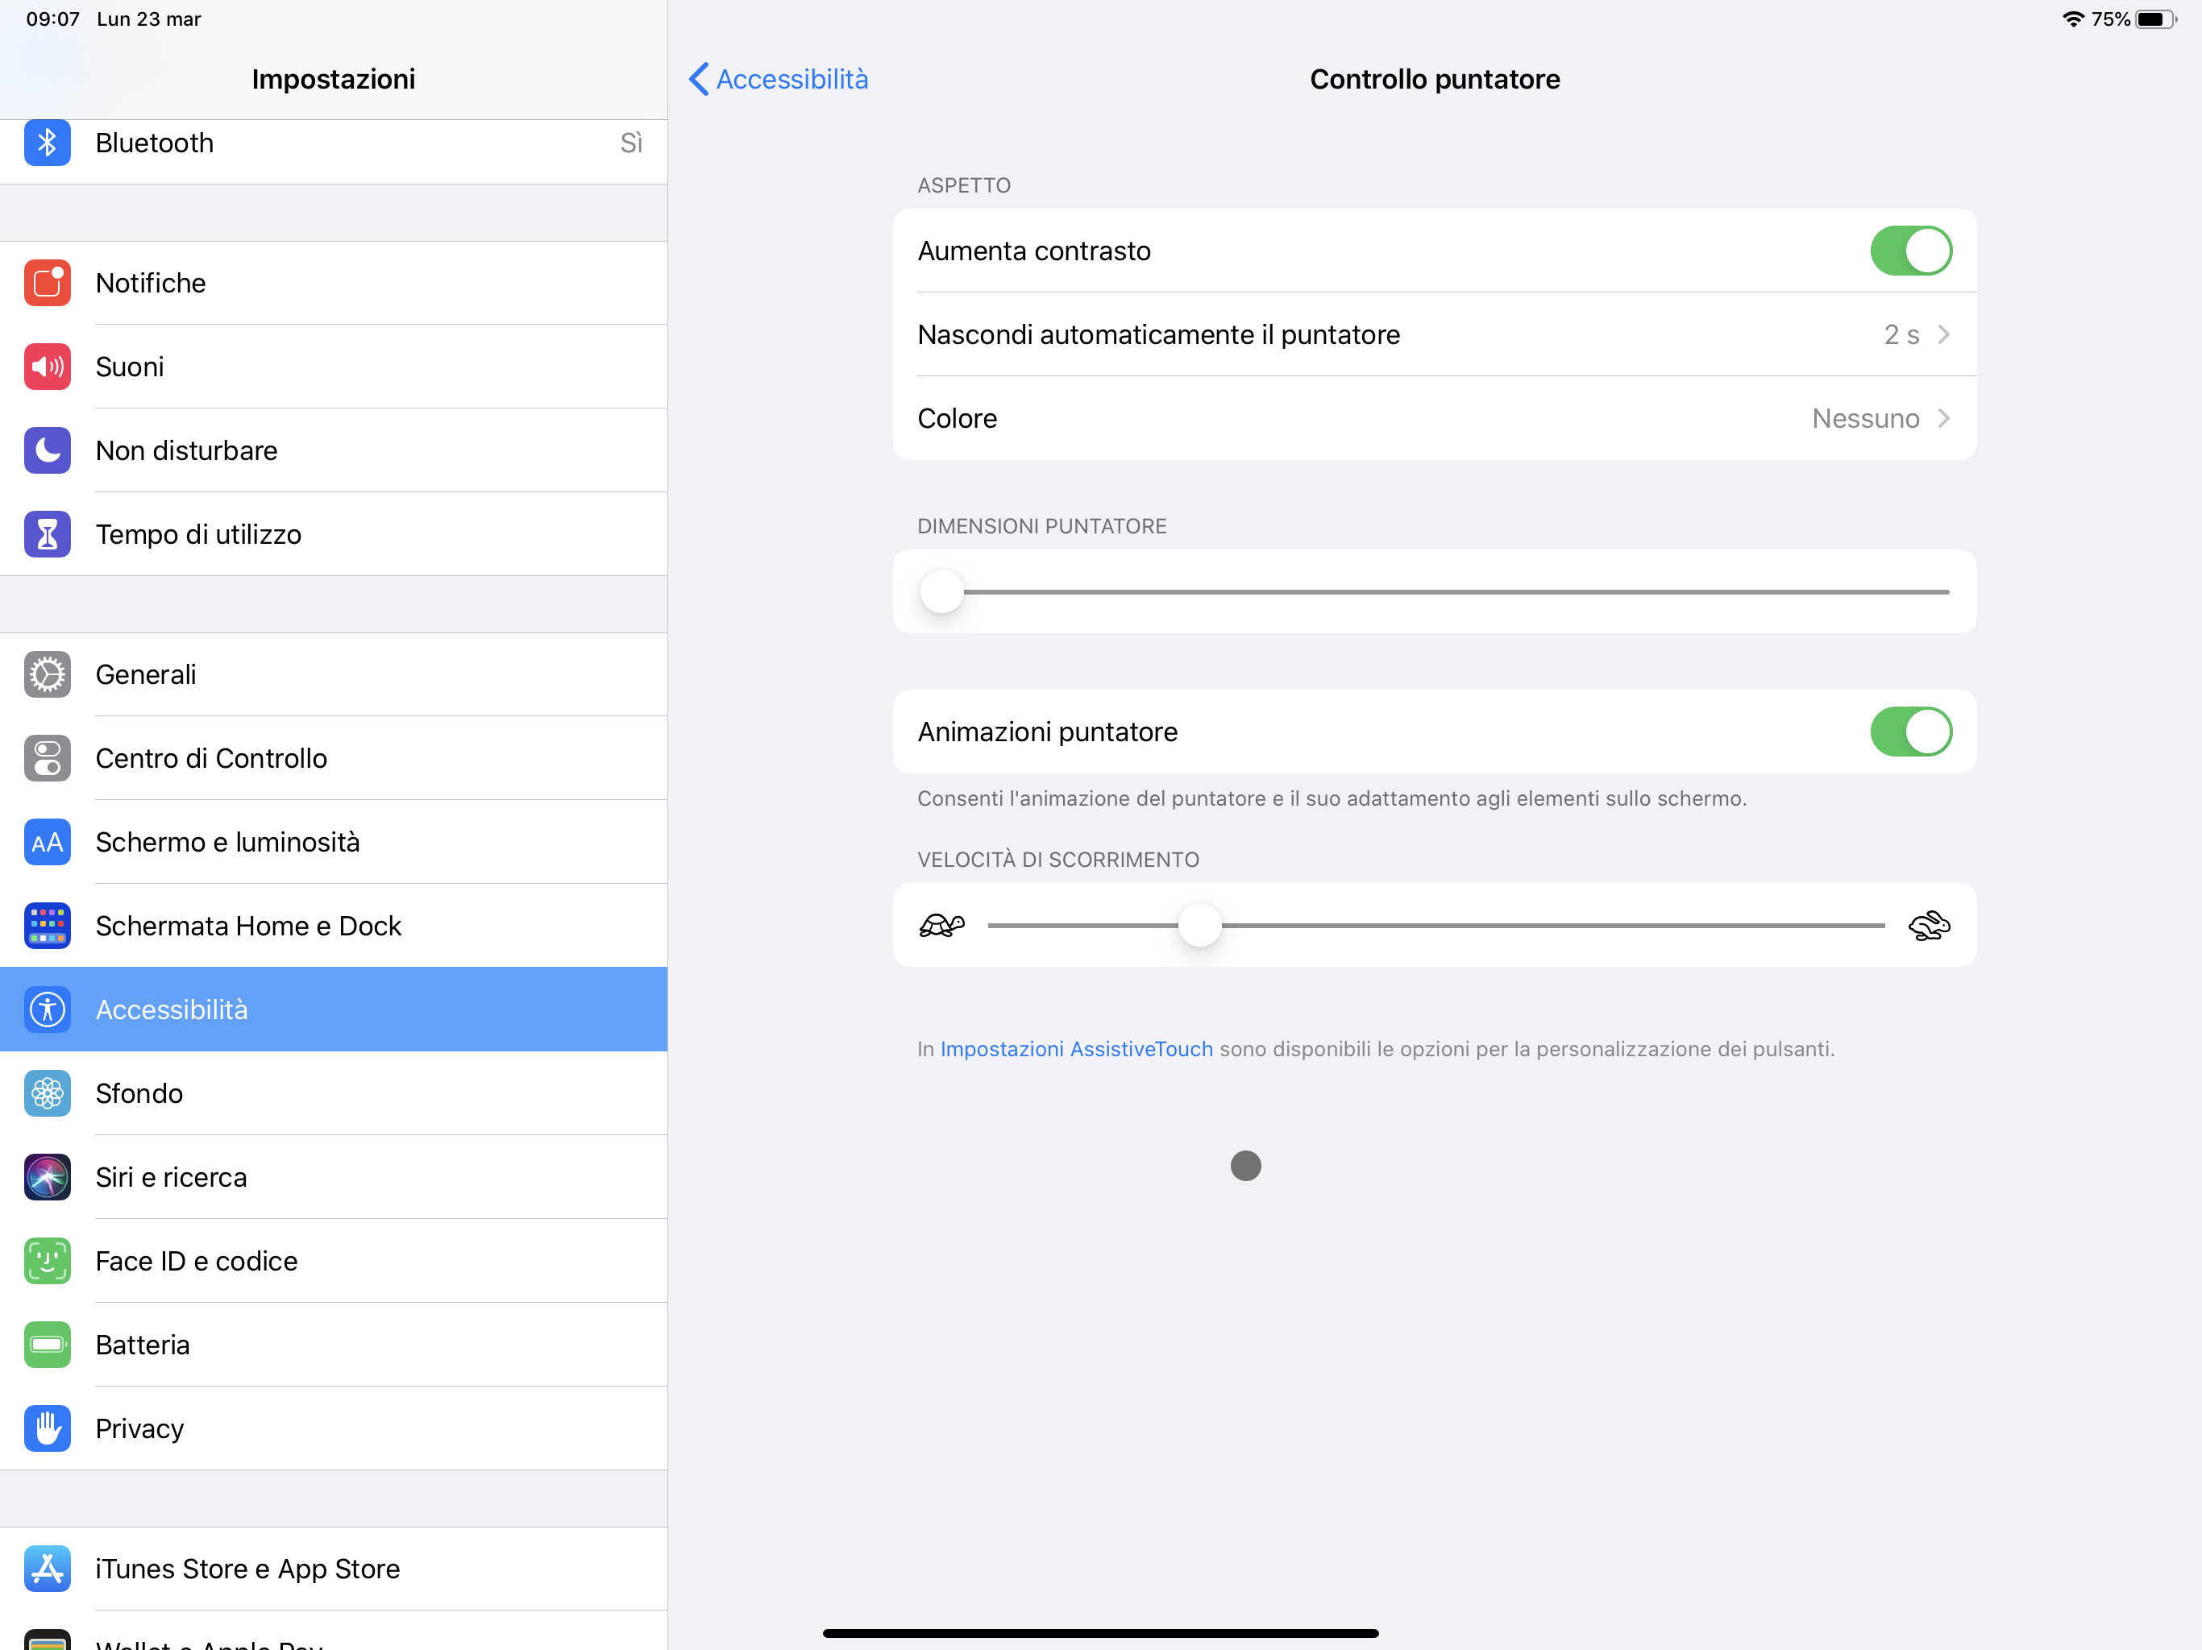Tap the iTunes Store e App Store icon
2202x1650 pixels.
(x=47, y=1569)
